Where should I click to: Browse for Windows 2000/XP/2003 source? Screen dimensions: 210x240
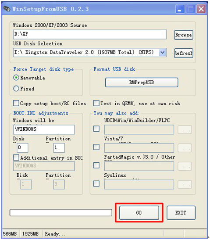(183, 35)
